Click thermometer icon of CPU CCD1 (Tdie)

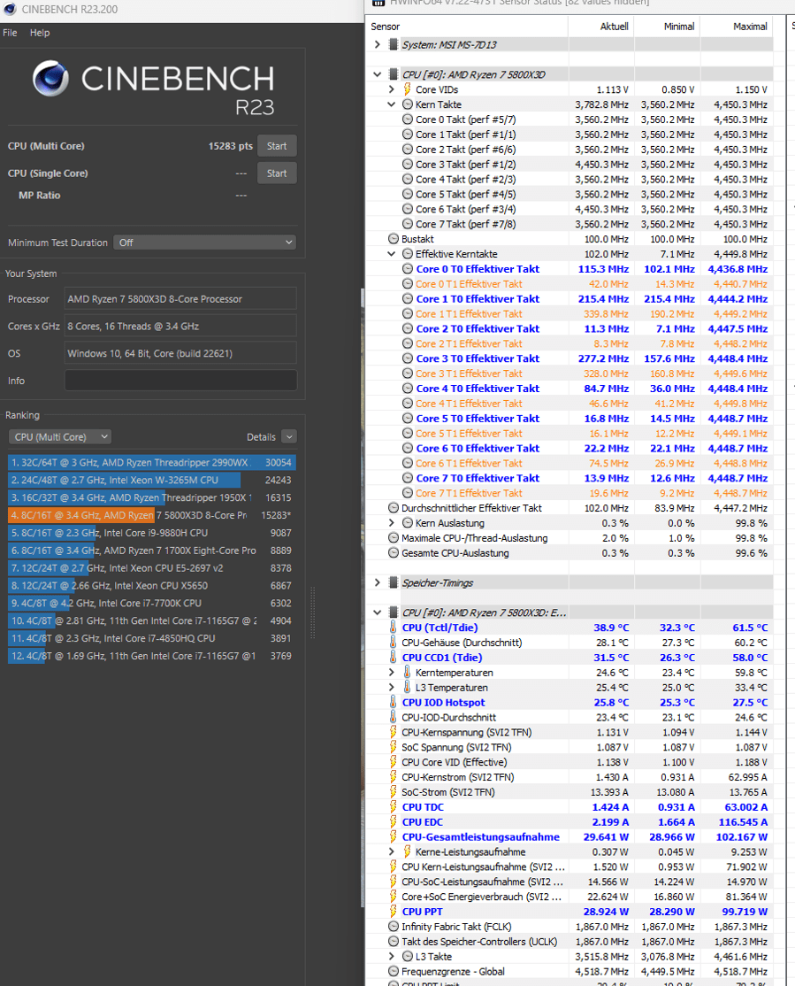pyautogui.click(x=394, y=658)
